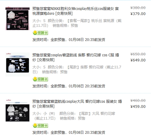Screen dimensions: 151x138
Task: Click the 保障卡 badge on the 柴郡 order
Action: [x=40, y=79]
